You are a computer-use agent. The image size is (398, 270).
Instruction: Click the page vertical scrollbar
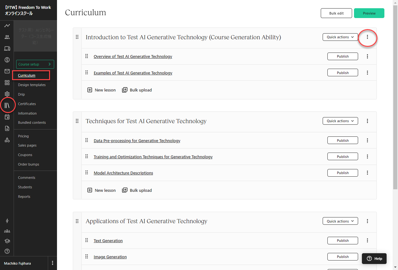(x=395, y=95)
